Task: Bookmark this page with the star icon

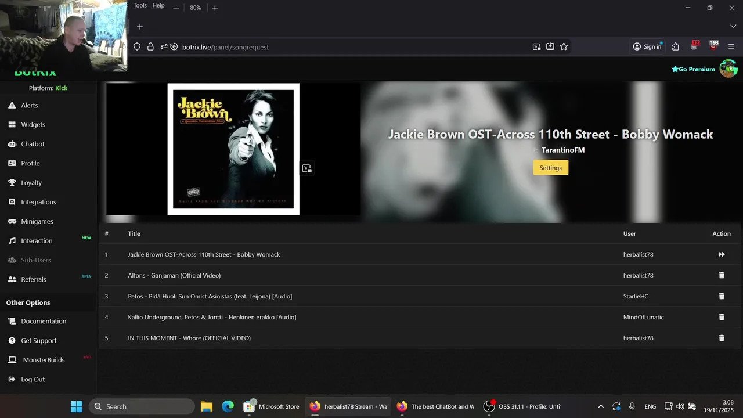Action: (x=564, y=47)
